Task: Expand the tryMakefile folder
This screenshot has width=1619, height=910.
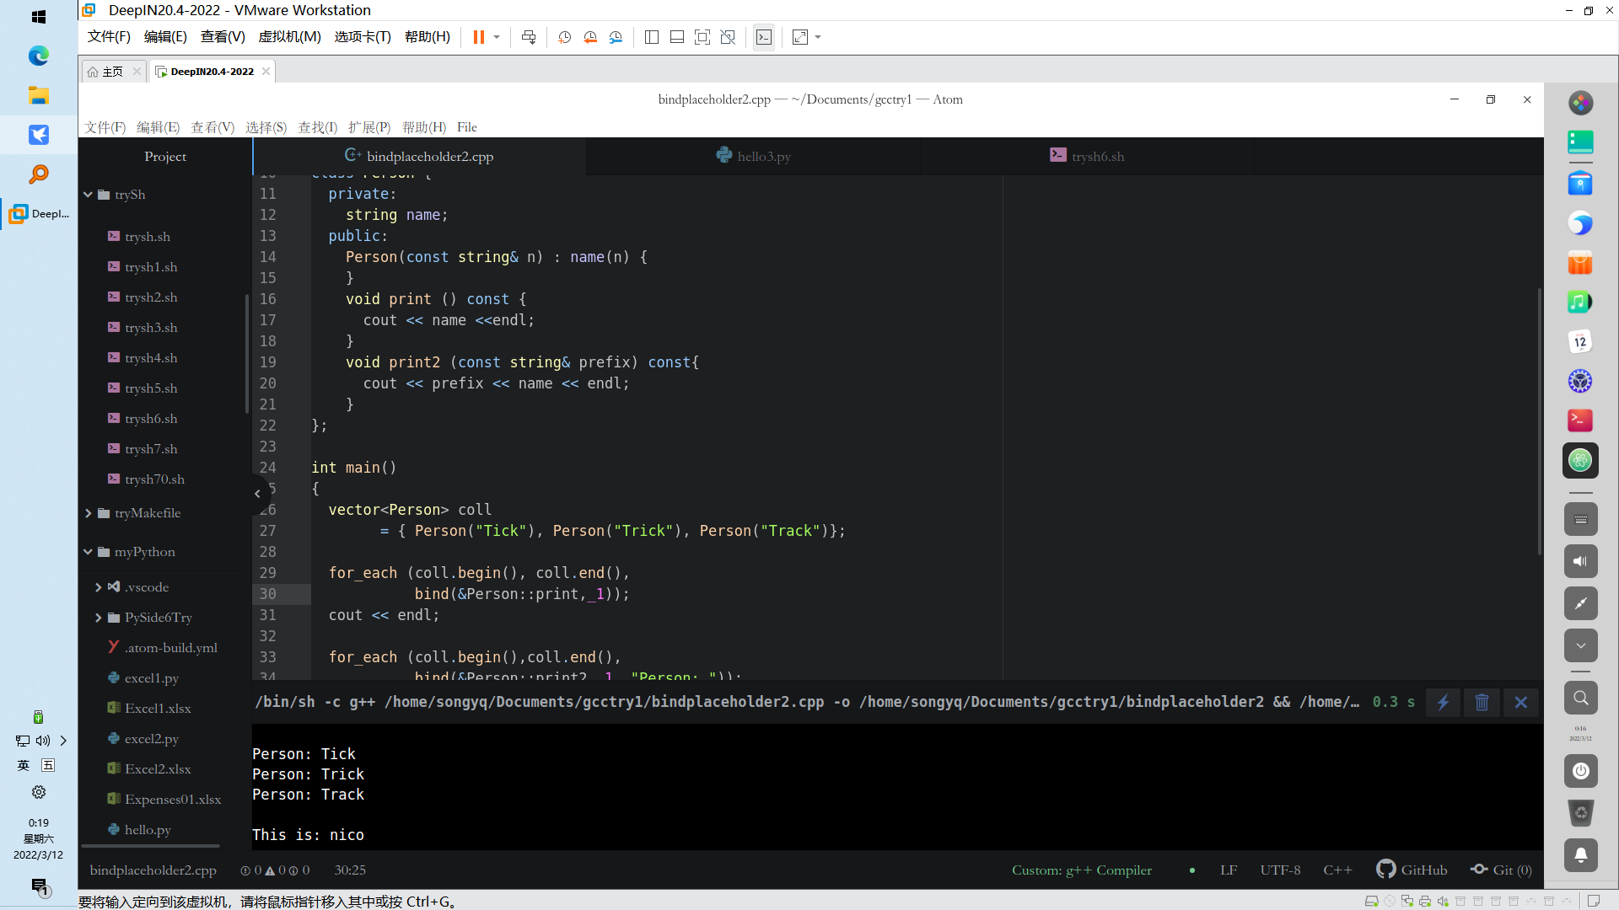Action: [89, 513]
